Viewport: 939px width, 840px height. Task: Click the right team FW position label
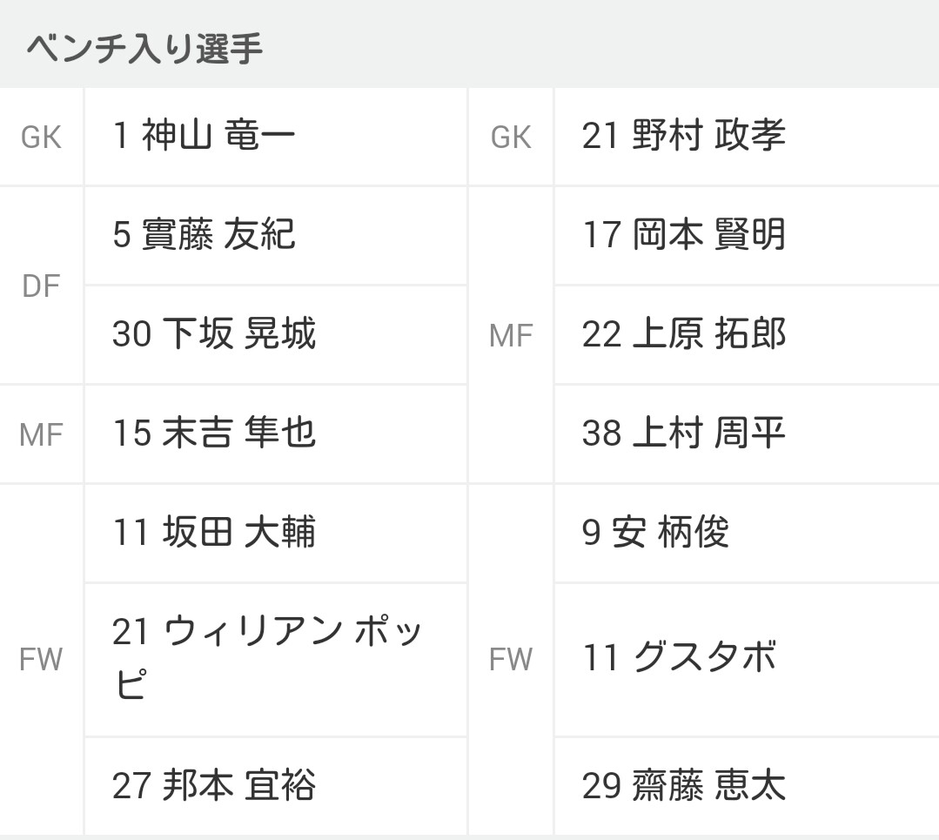point(511,659)
